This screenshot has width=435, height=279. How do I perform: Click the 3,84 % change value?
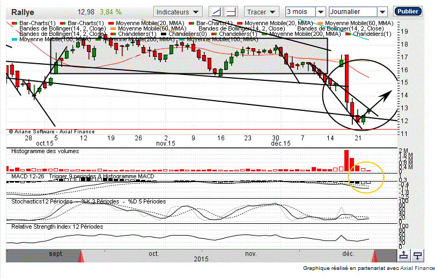click(110, 12)
